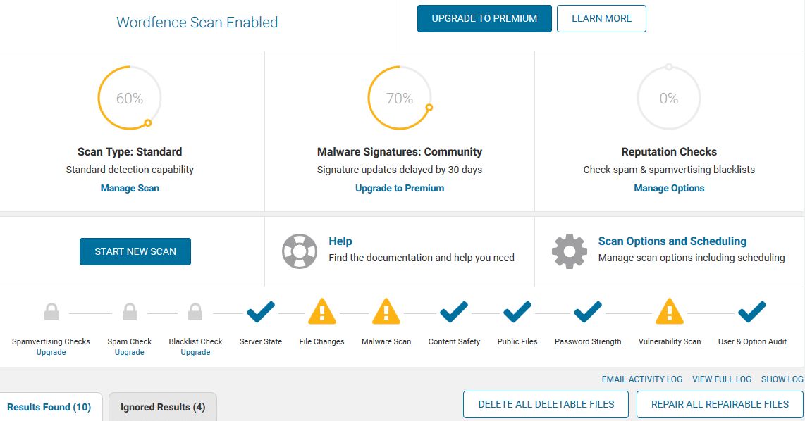Open the Manage Scan link
Viewport: 805px width, 421px height.
[x=130, y=188]
